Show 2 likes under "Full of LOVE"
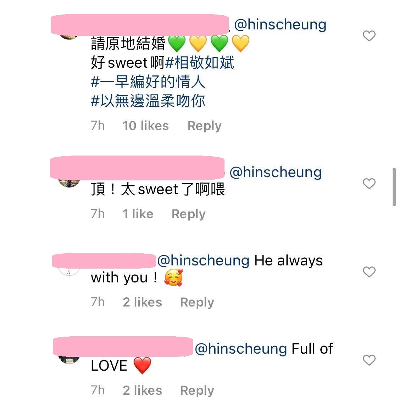The image size is (399, 416). coord(142,390)
